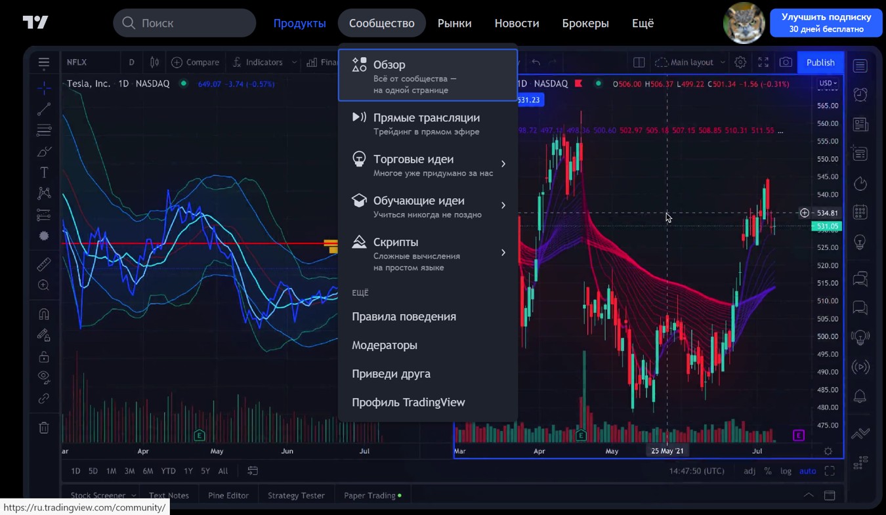
Task: Open the Профиль TradingView link
Action: (408, 402)
